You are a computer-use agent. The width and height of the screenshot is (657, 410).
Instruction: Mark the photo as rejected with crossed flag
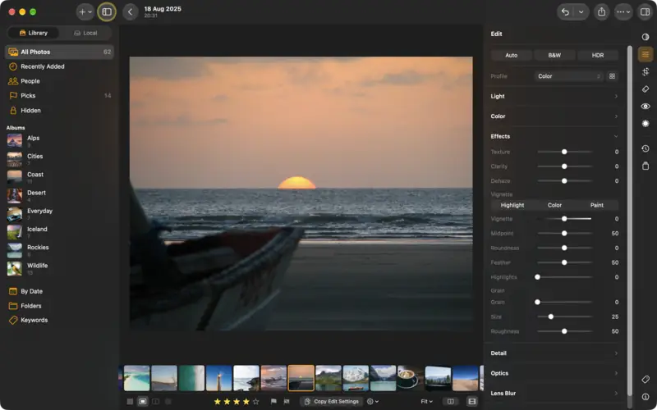(287, 402)
